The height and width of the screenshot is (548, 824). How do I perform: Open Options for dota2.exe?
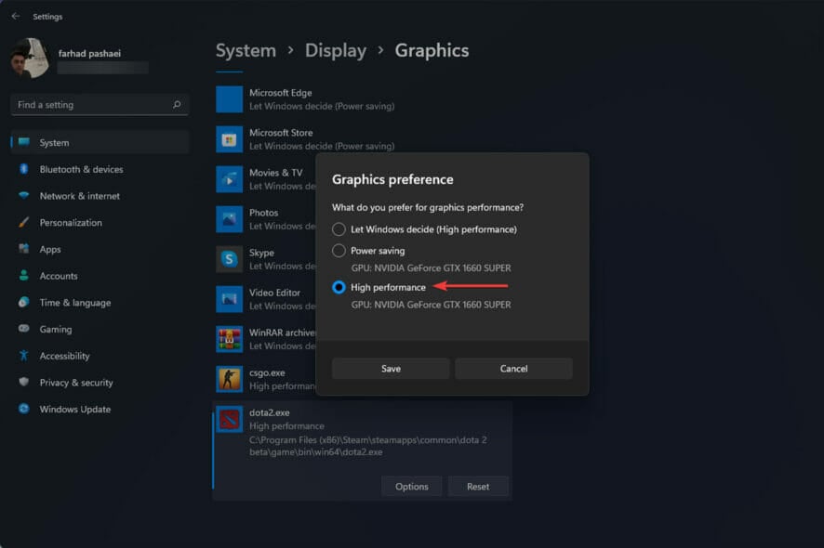click(411, 486)
